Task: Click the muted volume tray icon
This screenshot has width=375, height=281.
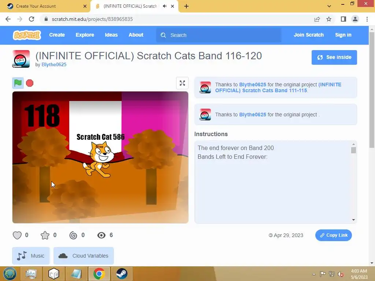Action: [x=340, y=274]
